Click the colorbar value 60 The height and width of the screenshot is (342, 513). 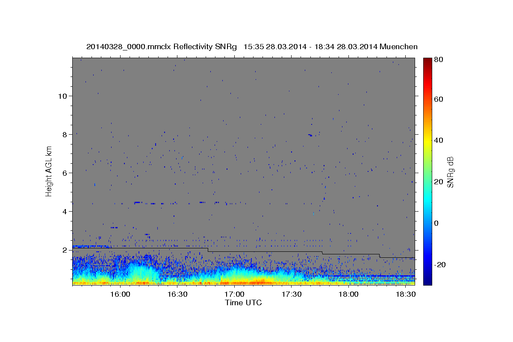click(x=438, y=99)
